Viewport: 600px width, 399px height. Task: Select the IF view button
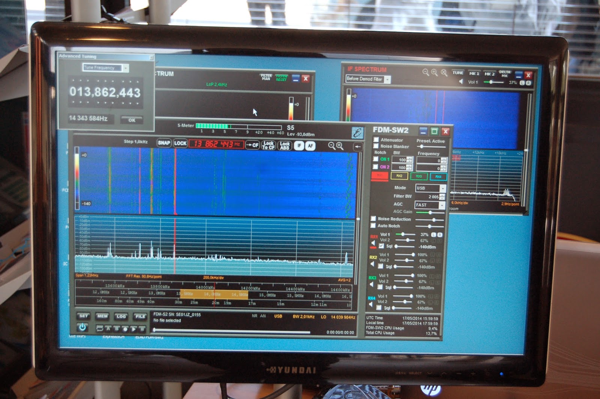(299, 146)
